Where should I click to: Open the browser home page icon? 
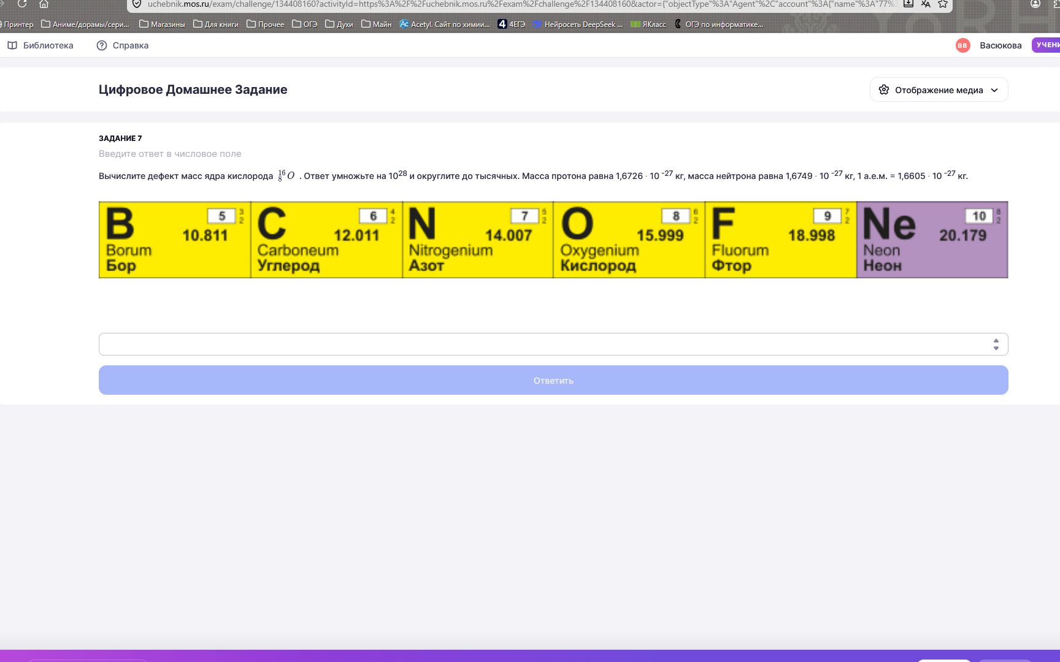44,4
